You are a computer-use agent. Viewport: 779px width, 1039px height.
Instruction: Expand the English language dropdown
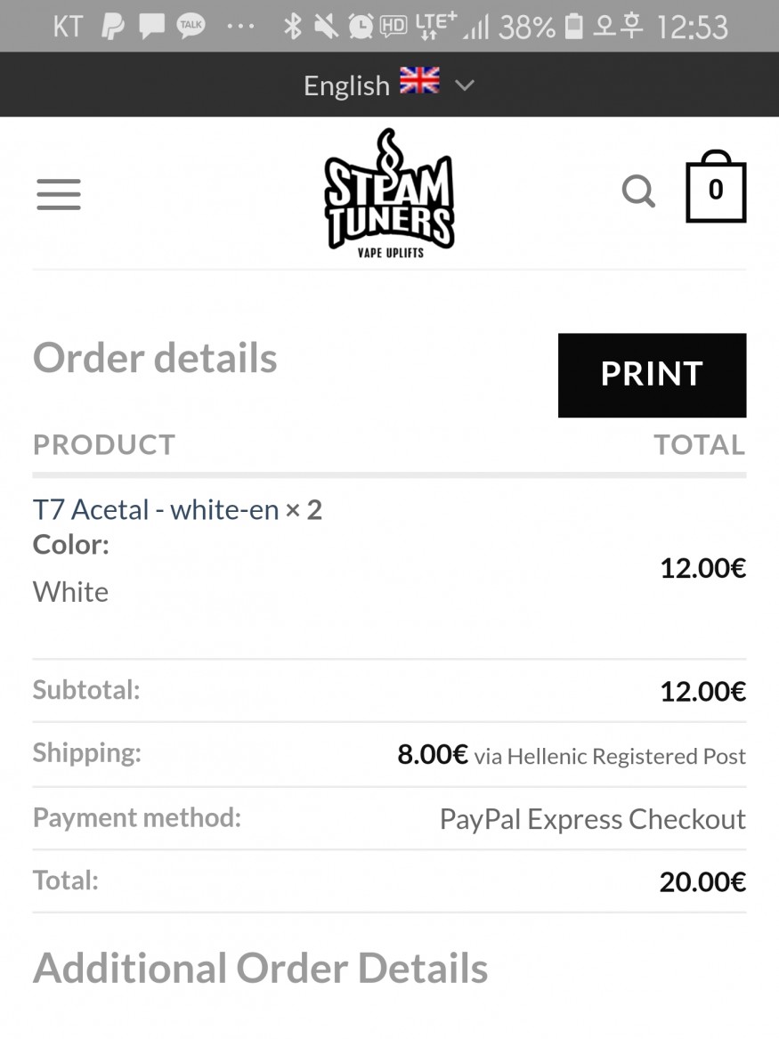[x=346, y=85]
